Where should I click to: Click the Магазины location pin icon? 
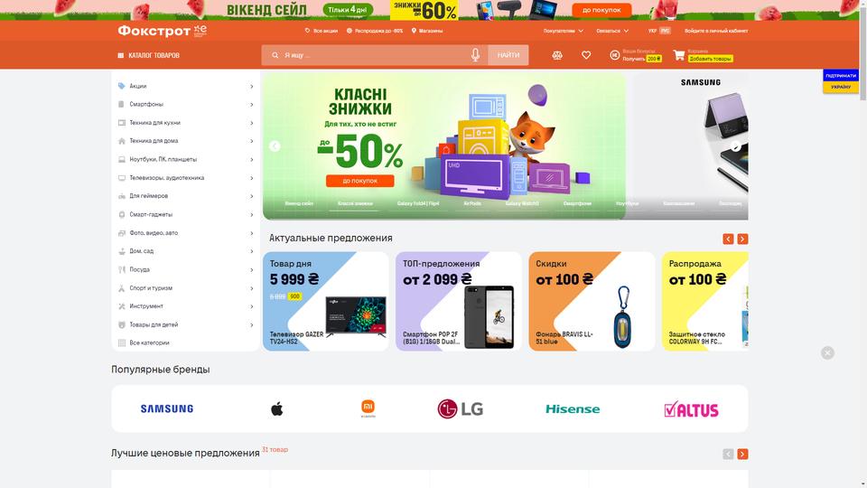coord(414,31)
